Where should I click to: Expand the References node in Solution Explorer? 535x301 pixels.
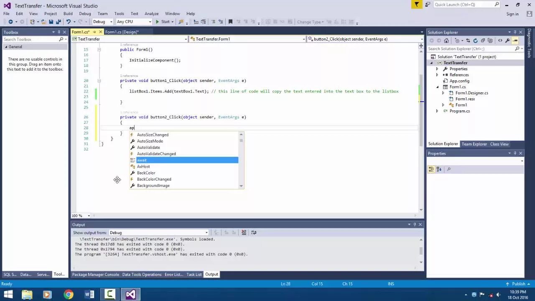437,75
